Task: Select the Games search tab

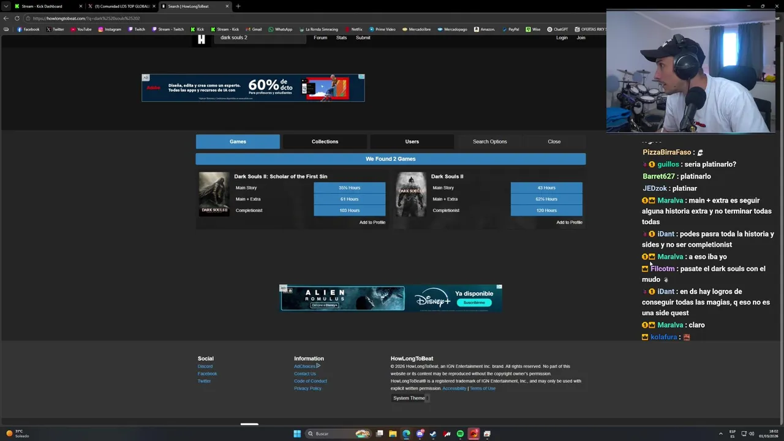Action: [x=238, y=141]
